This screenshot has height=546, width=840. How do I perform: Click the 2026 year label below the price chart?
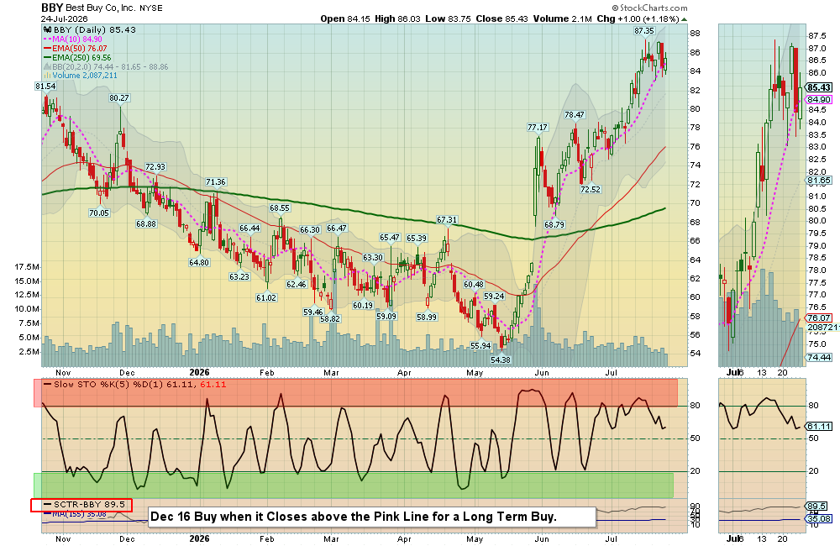pos(199,372)
